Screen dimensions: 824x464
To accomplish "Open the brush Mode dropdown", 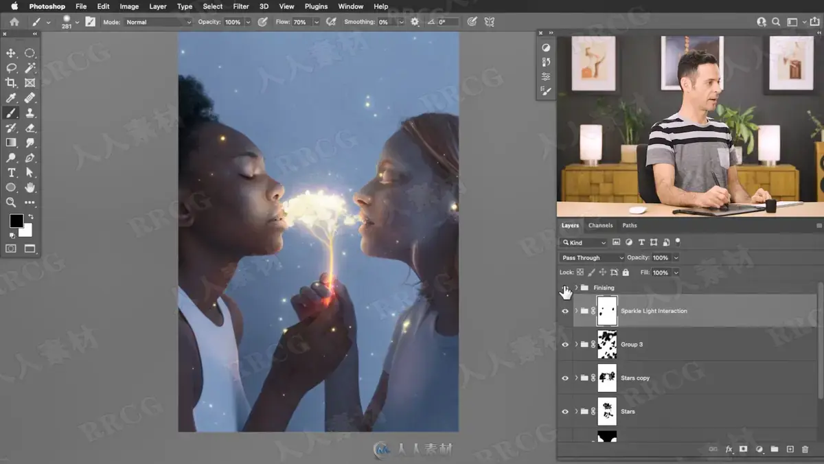I will tap(158, 22).
